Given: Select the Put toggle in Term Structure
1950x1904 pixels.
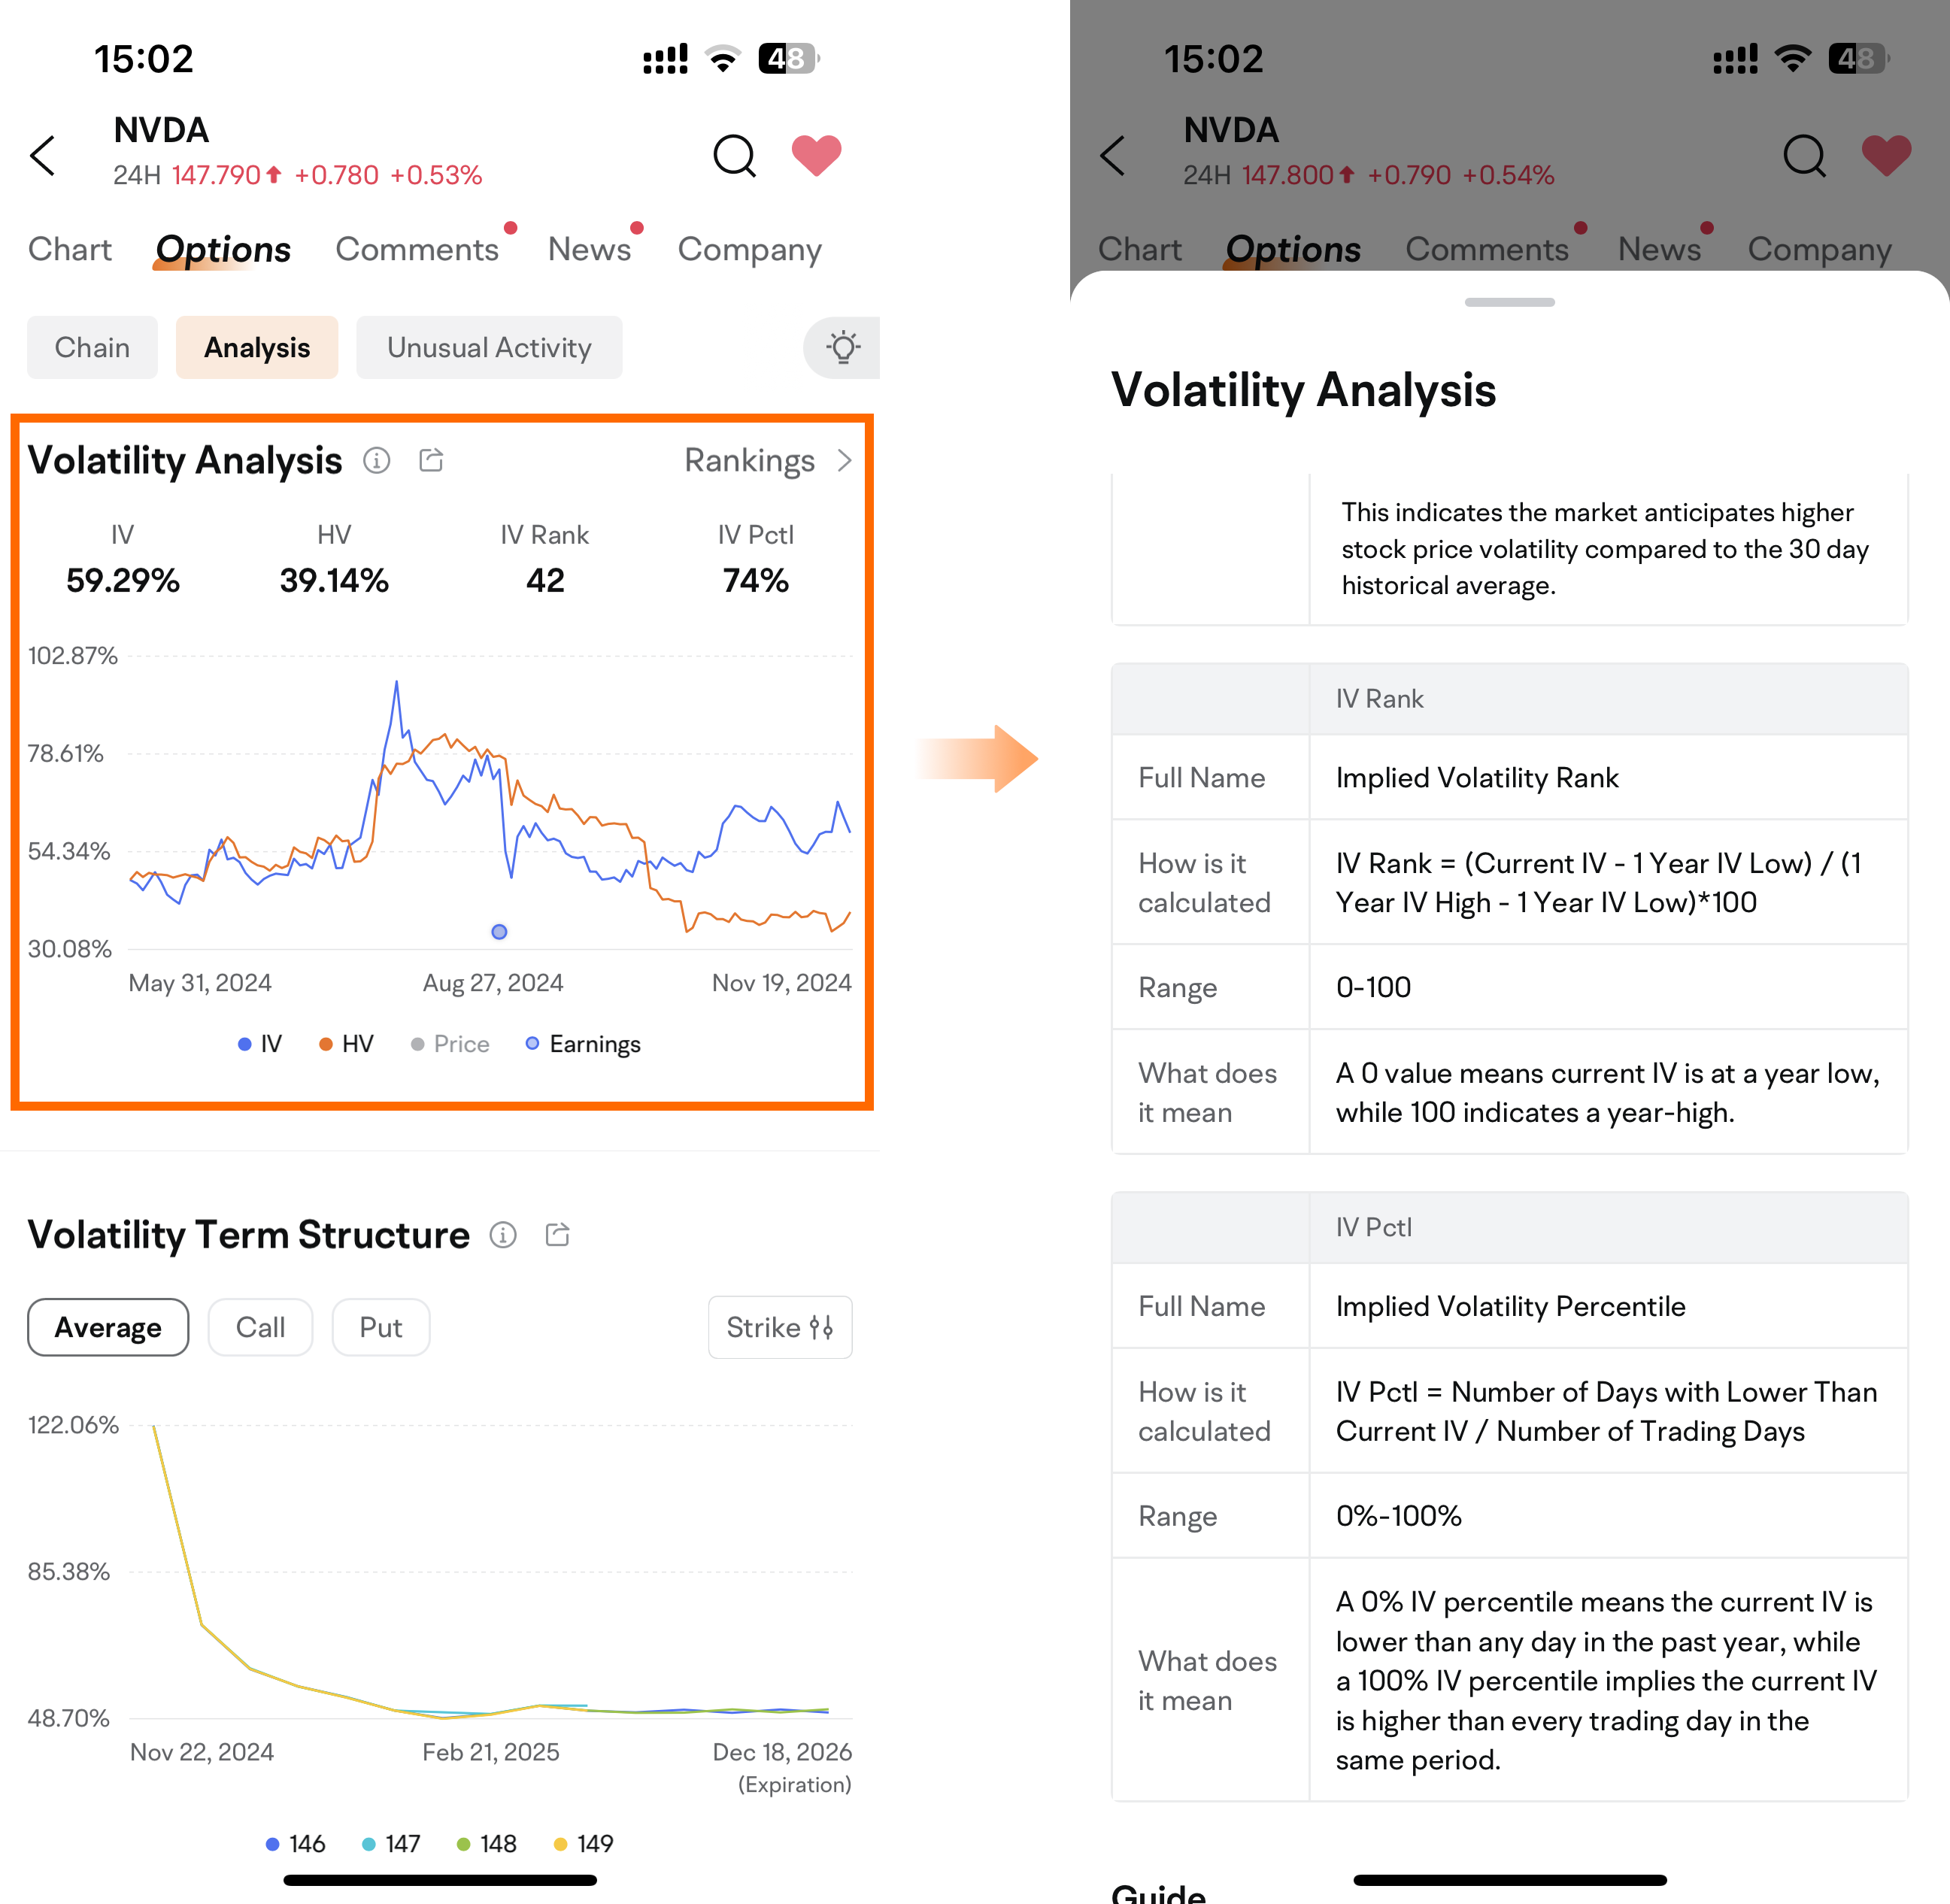Looking at the screenshot, I should click(381, 1327).
